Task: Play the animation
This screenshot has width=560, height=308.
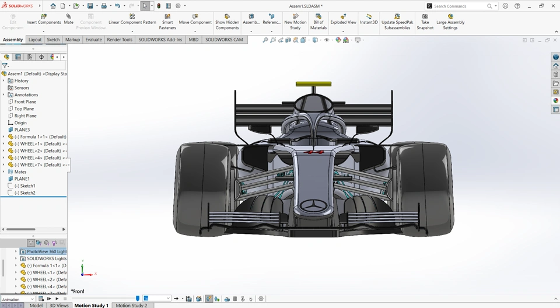Action: [57, 298]
